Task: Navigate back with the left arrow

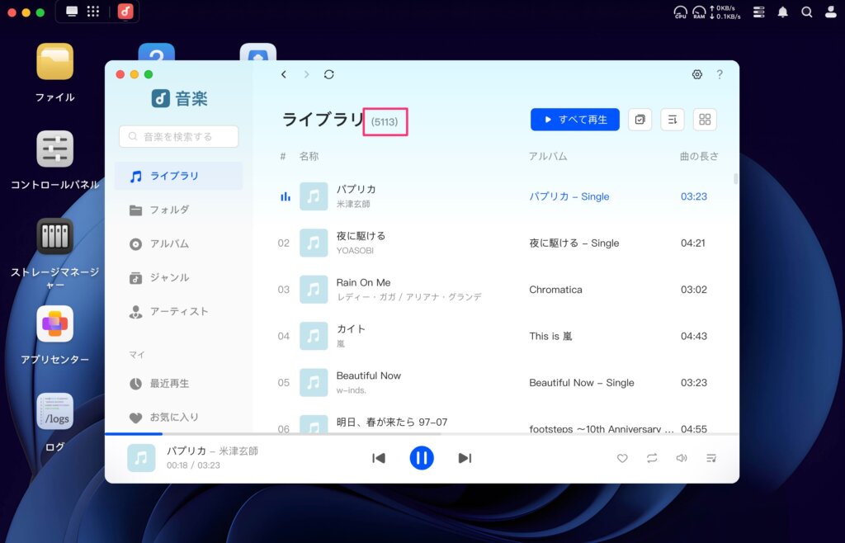Action: click(x=284, y=74)
